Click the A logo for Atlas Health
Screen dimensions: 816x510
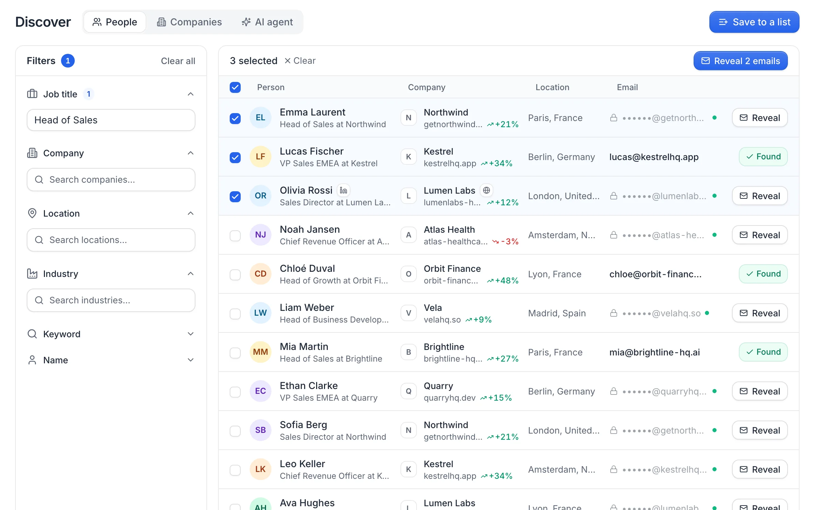pyautogui.click(x=409, y=235)
